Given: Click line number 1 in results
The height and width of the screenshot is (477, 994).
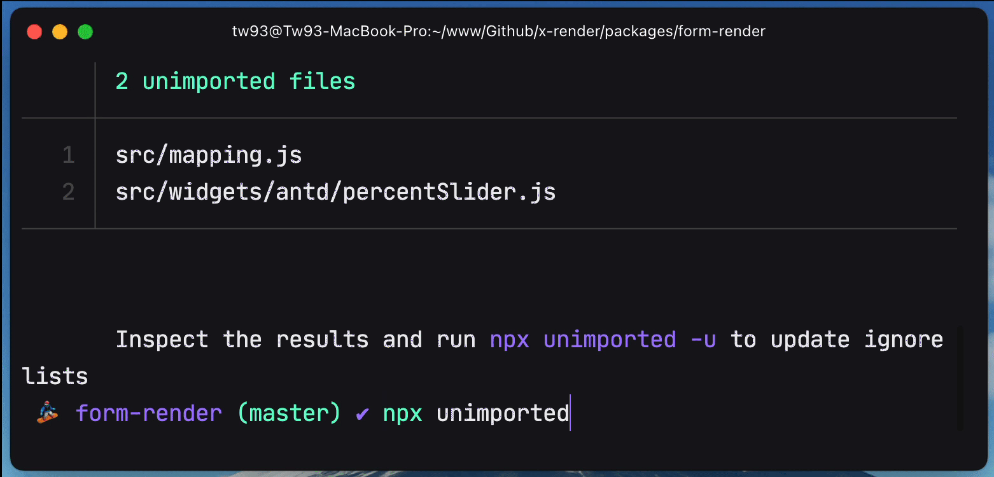Looking at the screenshot, I should pos(68,155).
